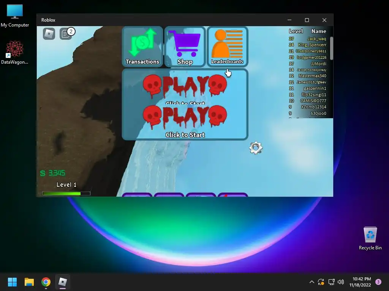Open the volume speaker tray icon
This screenshot has width=389, height=291.
(341, 282)
